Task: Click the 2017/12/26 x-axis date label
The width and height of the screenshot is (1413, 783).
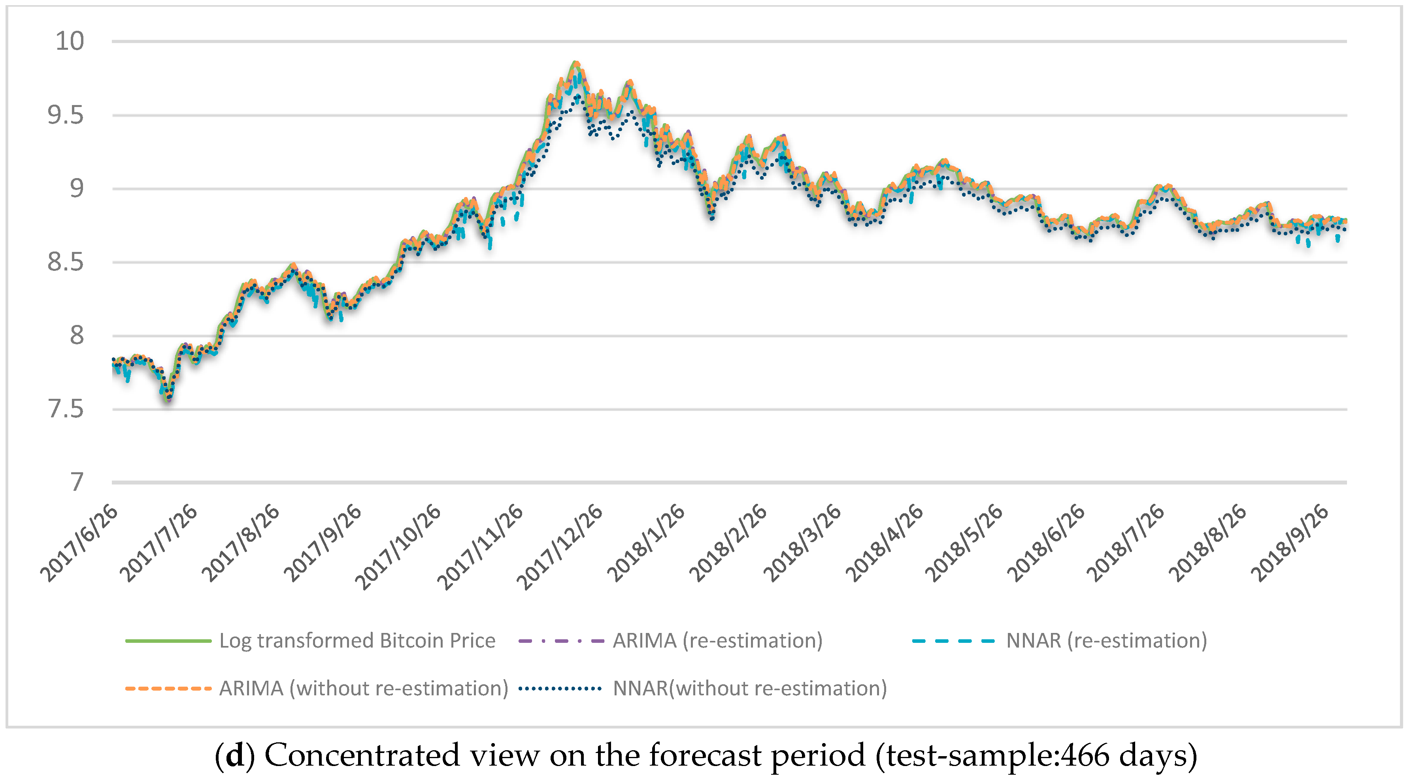Action: coord(560,546)
